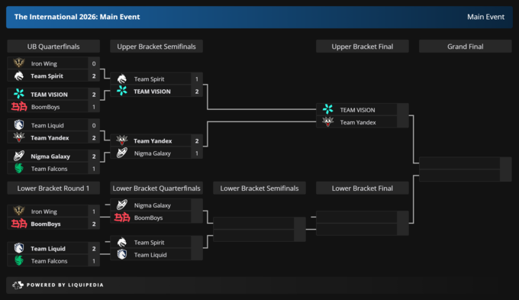Click Team Spirit dragon logo in Upper Bracket Semifinals
This screenshot has height=300, width=519.
click(x=122, y=79)
